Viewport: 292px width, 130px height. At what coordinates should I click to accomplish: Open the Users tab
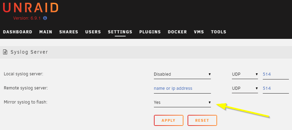[93, 32]
